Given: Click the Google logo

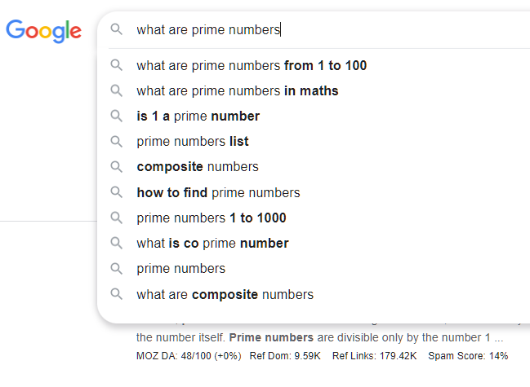Looking at the screenshot, I should [43, 31].
